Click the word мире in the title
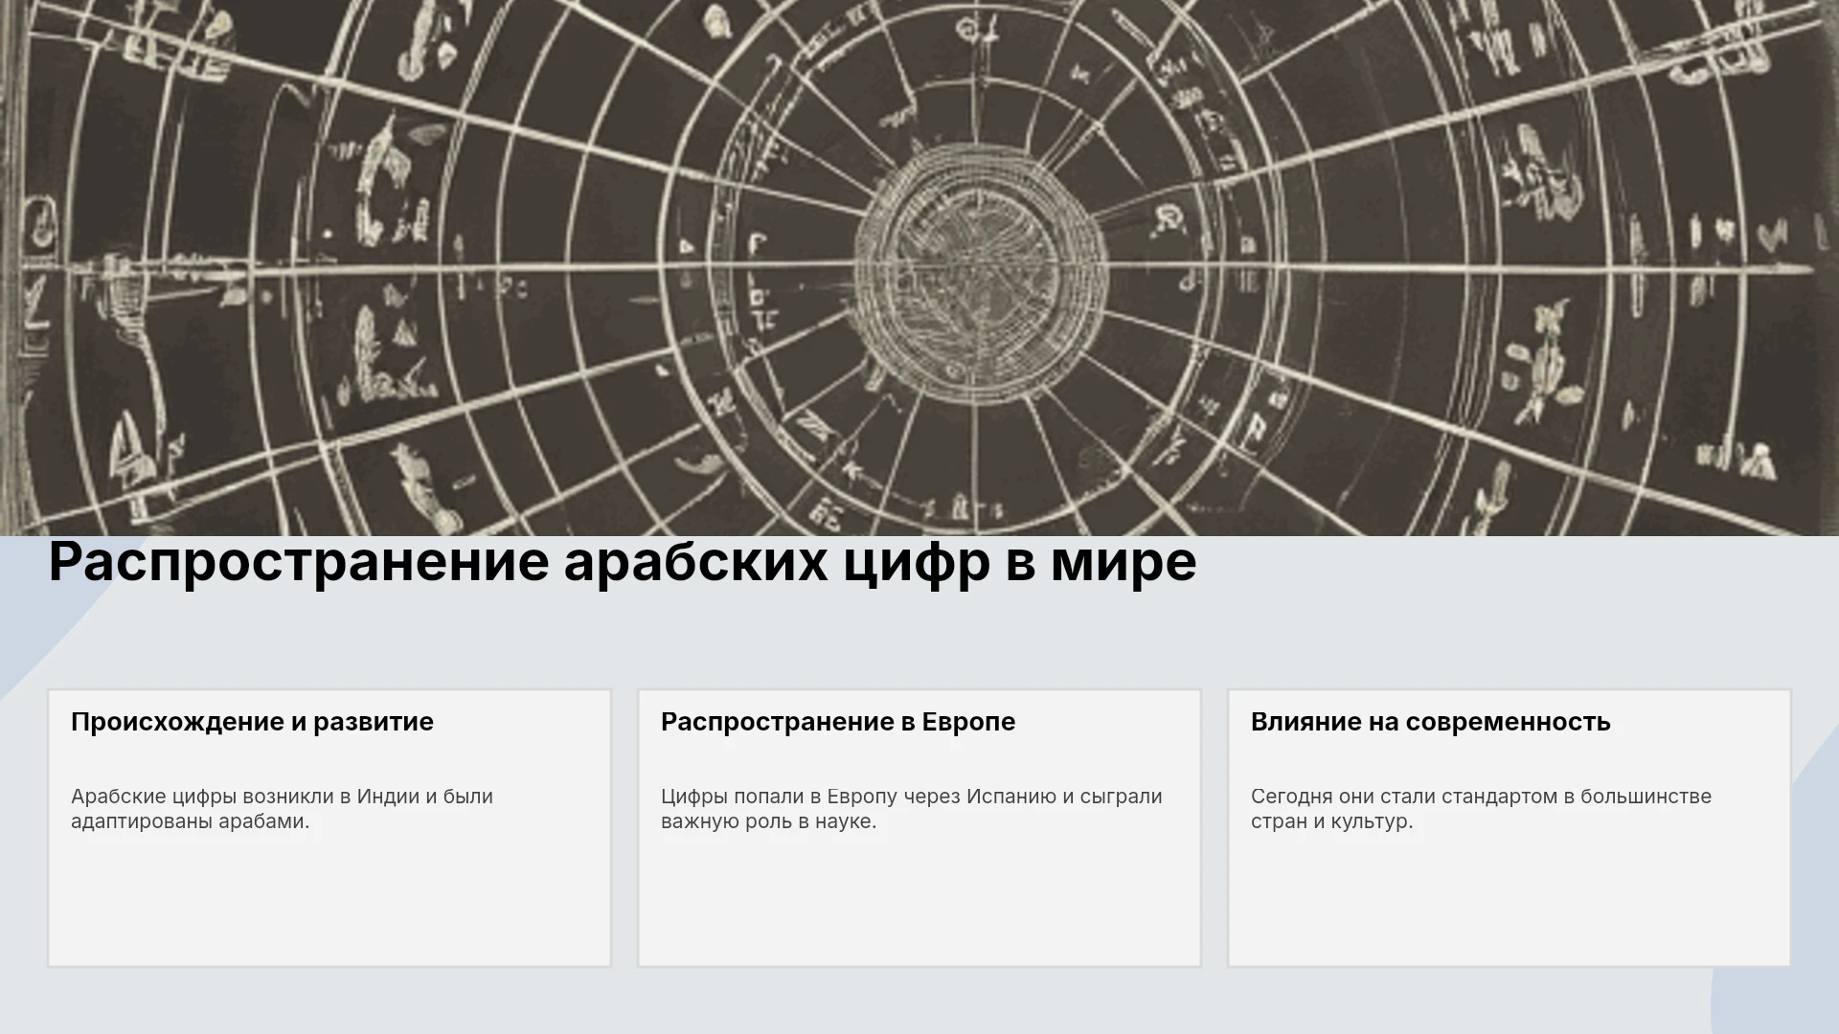The height and width of the screenshot is (1034, 1839). (1124, 562)
